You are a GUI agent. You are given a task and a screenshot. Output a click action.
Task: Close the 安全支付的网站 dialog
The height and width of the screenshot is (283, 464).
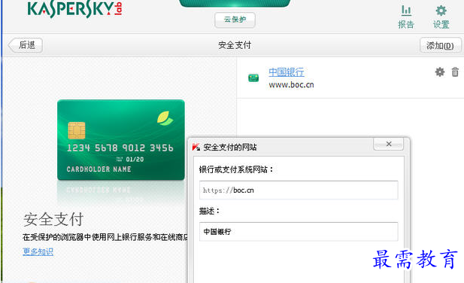click(389, 144)
